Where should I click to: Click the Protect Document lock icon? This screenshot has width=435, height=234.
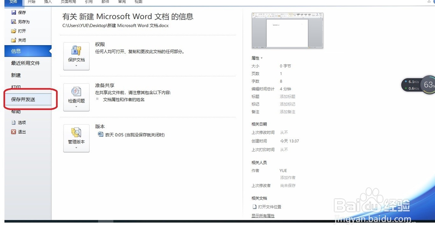76,50
